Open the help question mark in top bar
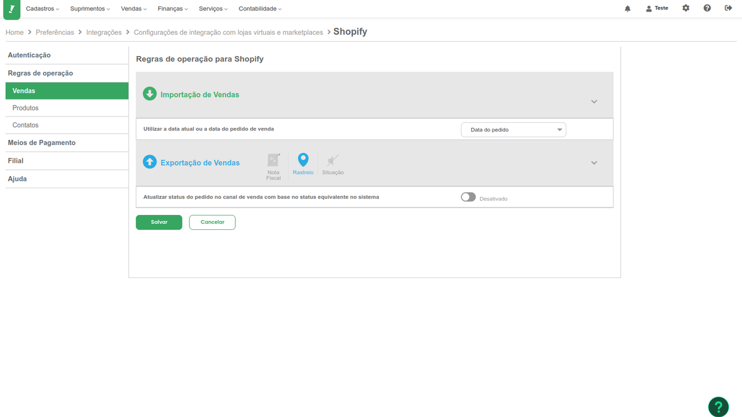The image size is (742, 417). pyautogui.click(x=707, y=8)
